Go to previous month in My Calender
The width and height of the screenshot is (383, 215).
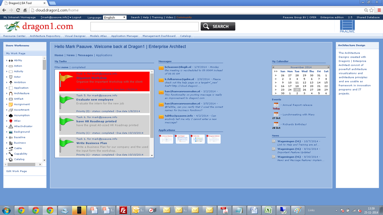274,67
